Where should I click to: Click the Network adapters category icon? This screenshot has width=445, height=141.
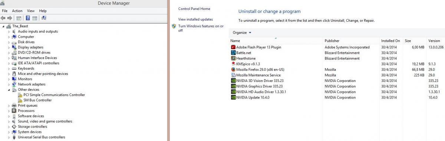[14, 84]
